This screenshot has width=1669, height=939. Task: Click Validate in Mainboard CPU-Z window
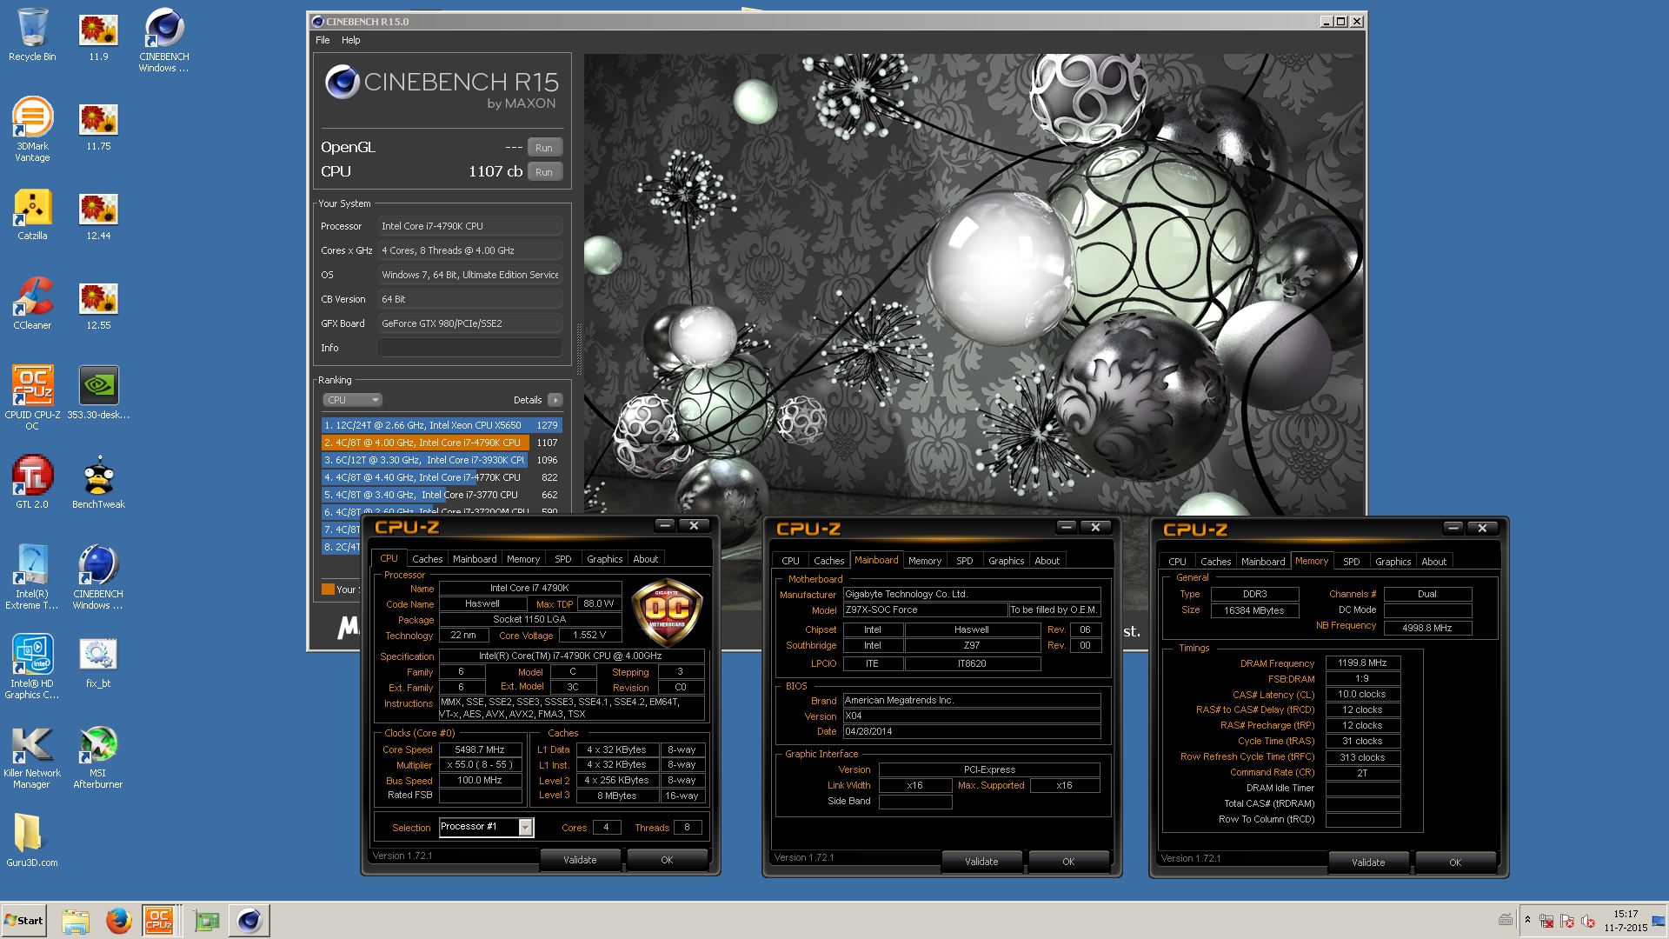[981, 862]
